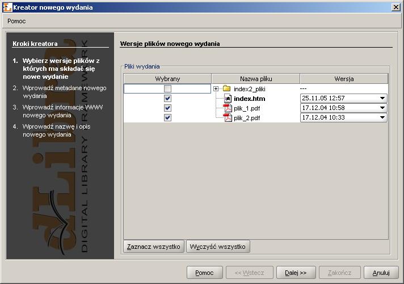The height and width of the screenshot is (284, 404).
Task: Close the Kreator nowego wydania window
Action: pyautogui.click(x=395, y=7)
